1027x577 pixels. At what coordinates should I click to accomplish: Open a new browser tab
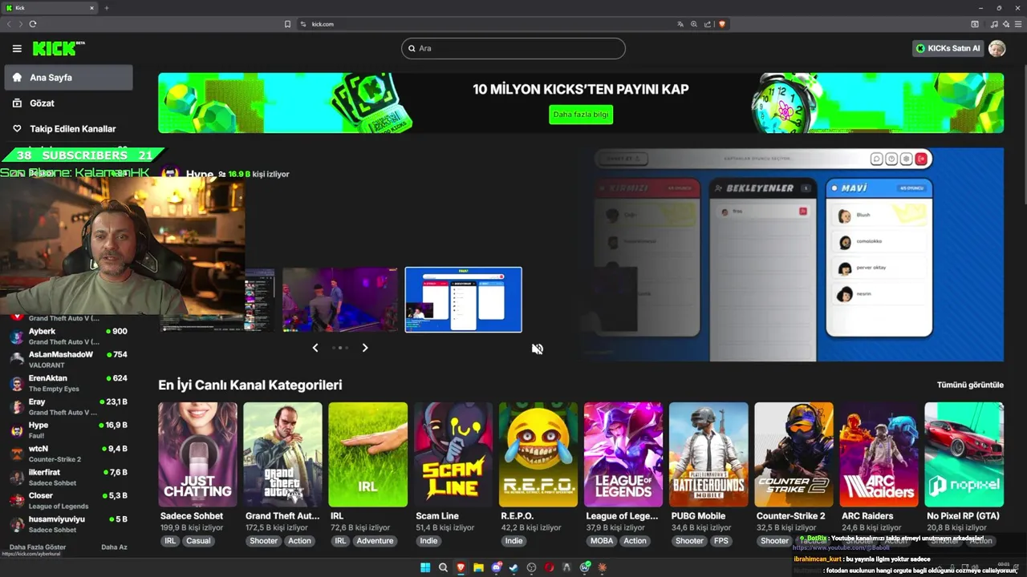click(106, 8)
